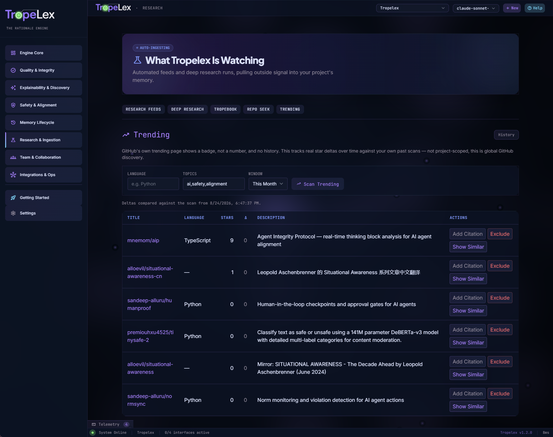Image resolution: width=553 pixels, height=437 pixels.
Task: Click the Telemetry count badge 4
Action: click(127, 424)
